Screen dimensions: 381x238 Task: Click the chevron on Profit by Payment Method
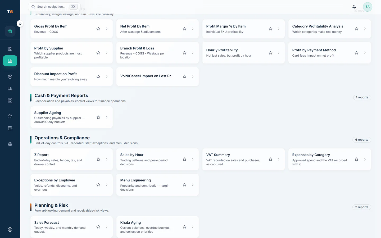(x=365, y=53)
